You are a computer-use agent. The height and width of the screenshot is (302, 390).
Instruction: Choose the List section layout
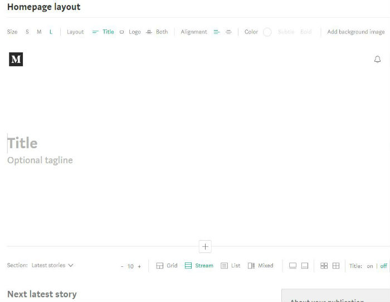[231, 266]
